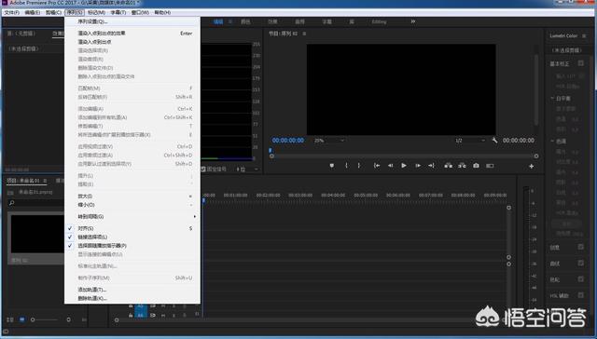Export frame with camera icon
597x339 pixels.
(x=476, y=166)
